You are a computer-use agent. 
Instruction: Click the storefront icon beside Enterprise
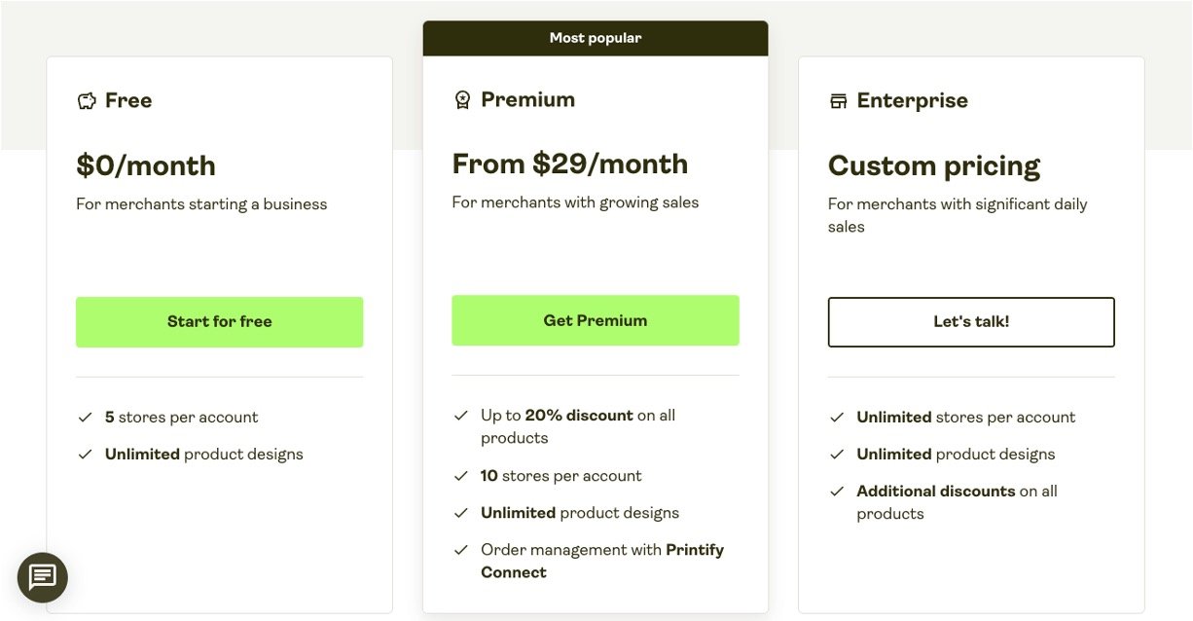838,101
